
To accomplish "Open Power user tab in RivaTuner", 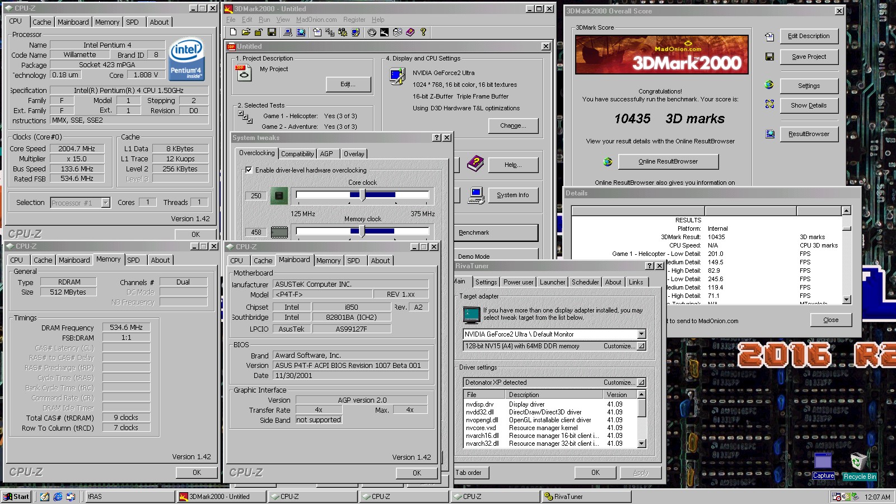I will [x=518, y=282].
